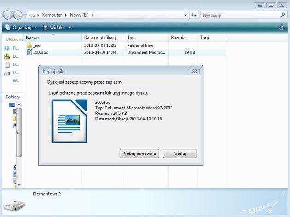Click the folder tree scrollbar thumb
Viewport: 290px width, 217px height.
coord(19,132)
